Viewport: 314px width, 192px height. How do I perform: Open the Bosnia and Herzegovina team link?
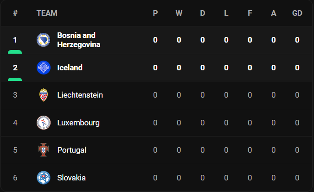79,40
